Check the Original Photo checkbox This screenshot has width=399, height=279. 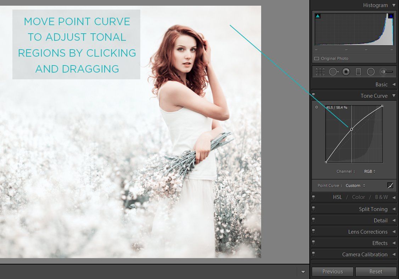[316, 58]
